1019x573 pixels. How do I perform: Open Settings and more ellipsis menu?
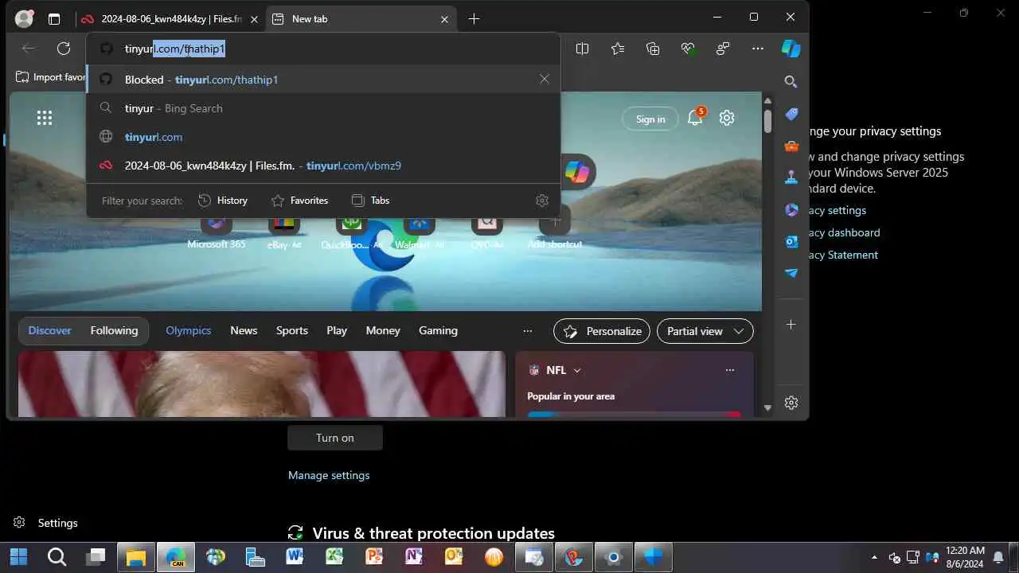point(758,49)
